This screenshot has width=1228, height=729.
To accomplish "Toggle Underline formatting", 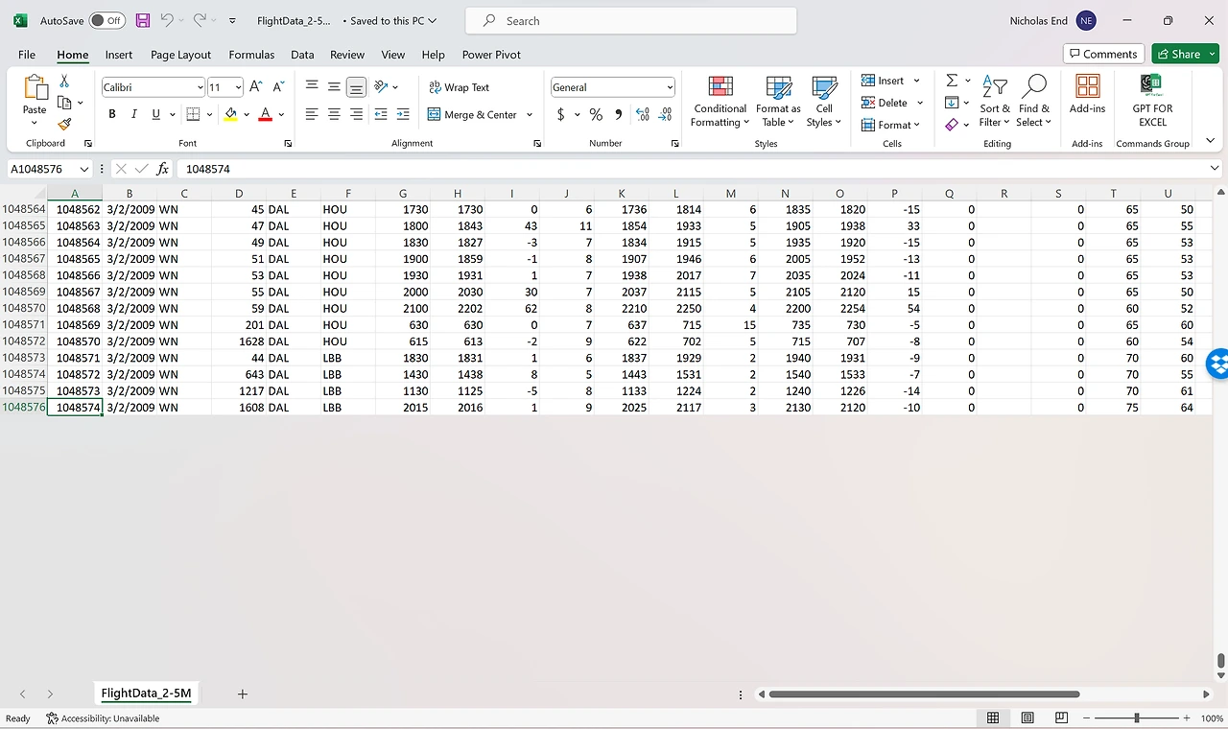I will (156, 114).
